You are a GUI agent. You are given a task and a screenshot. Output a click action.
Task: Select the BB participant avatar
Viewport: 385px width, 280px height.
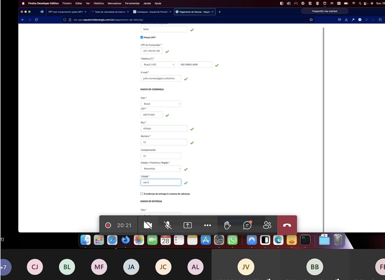click(x=315, y=267)
